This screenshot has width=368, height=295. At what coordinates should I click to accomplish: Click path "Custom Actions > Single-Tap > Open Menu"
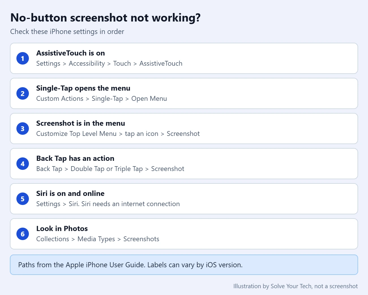(x=102, y=99)
